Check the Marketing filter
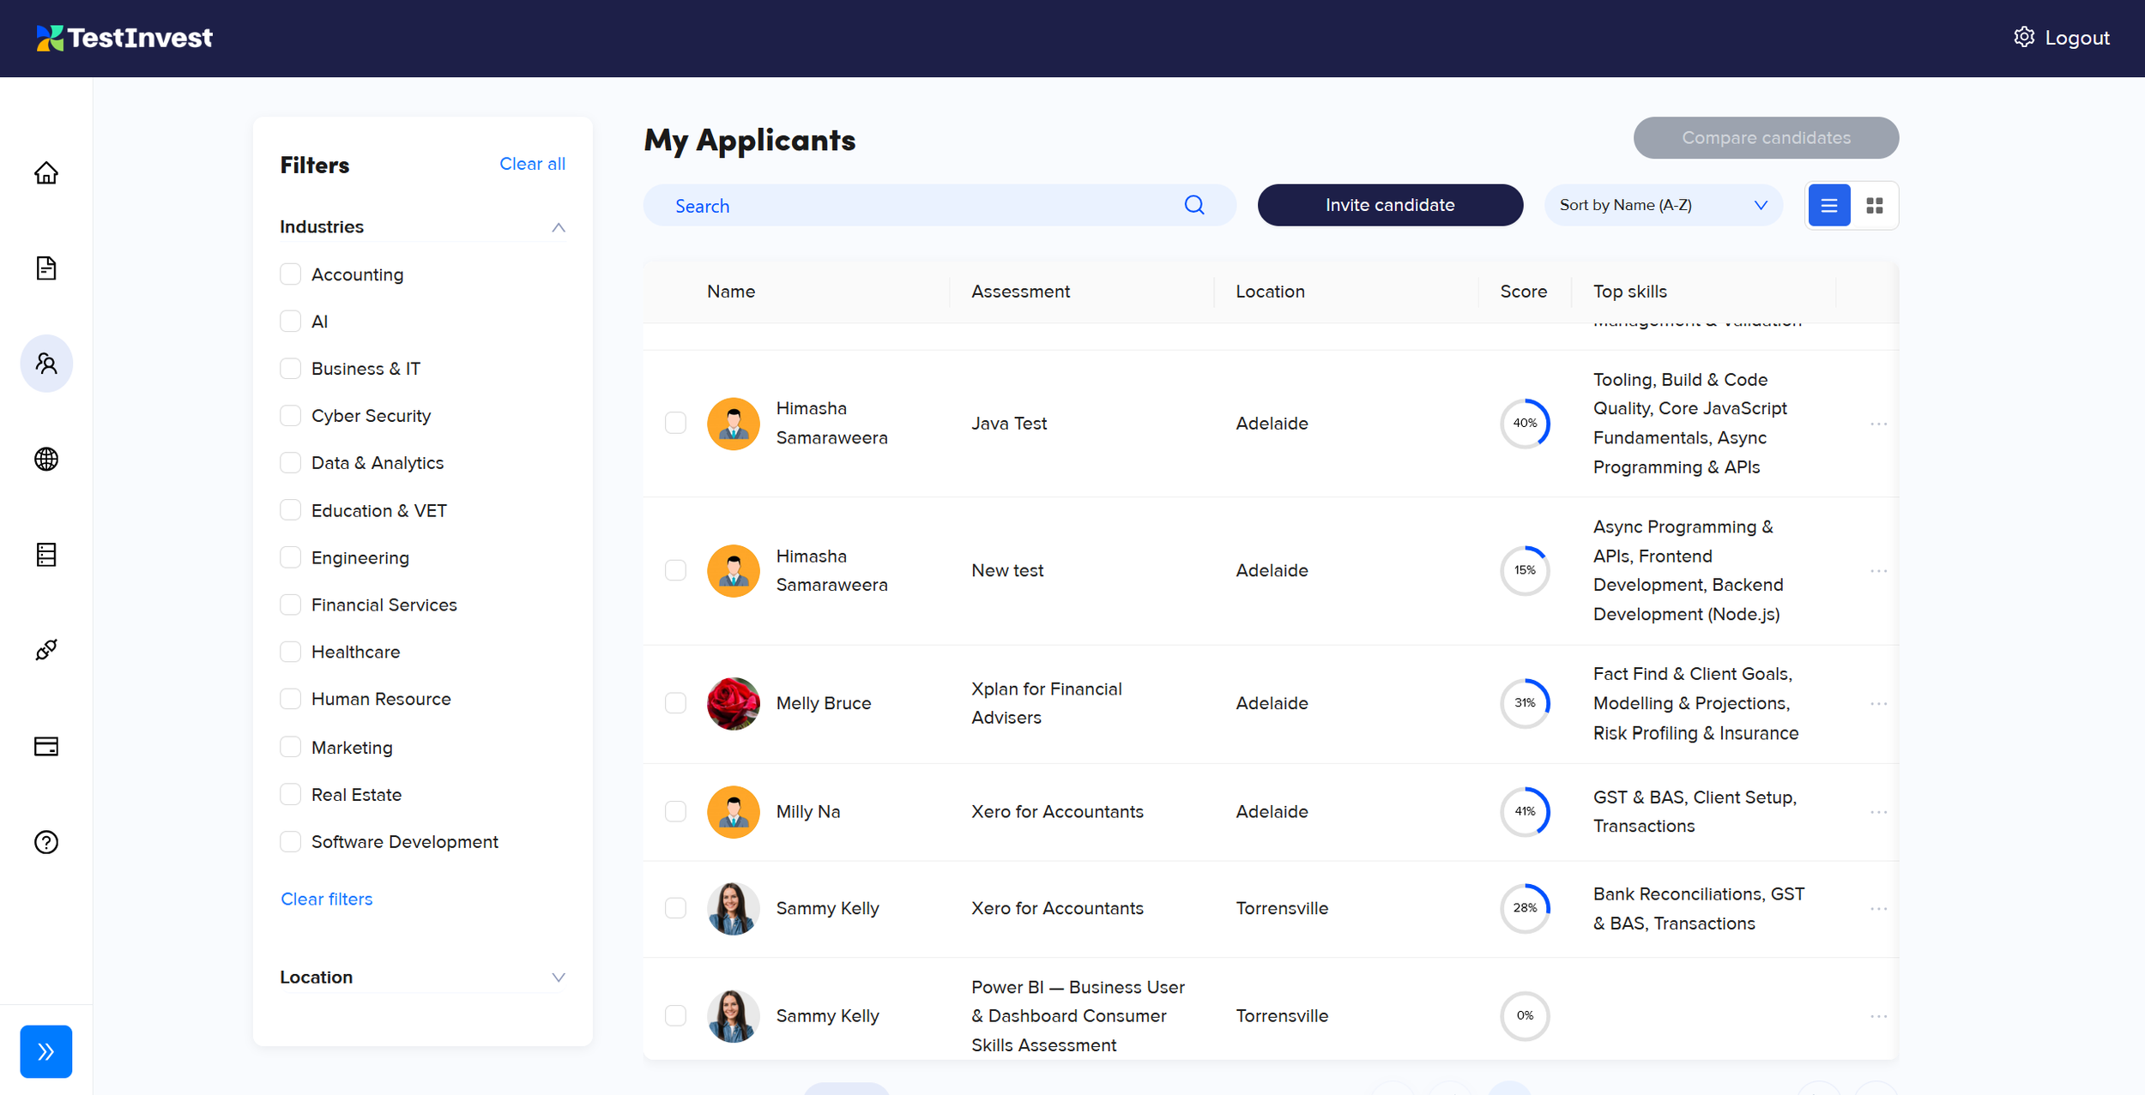This screenshot has height=1095, width=2145. [291, 747]
